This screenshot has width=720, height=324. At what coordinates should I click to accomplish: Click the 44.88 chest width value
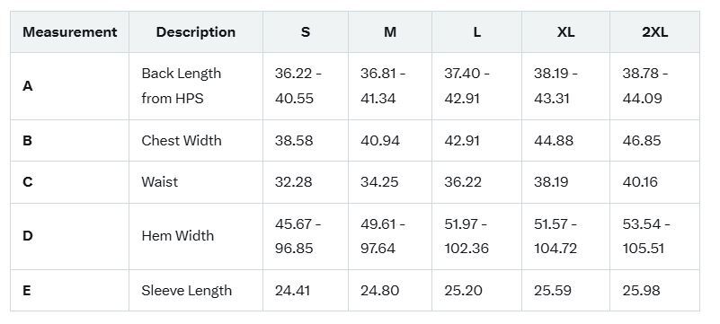(x=554, y=140)
